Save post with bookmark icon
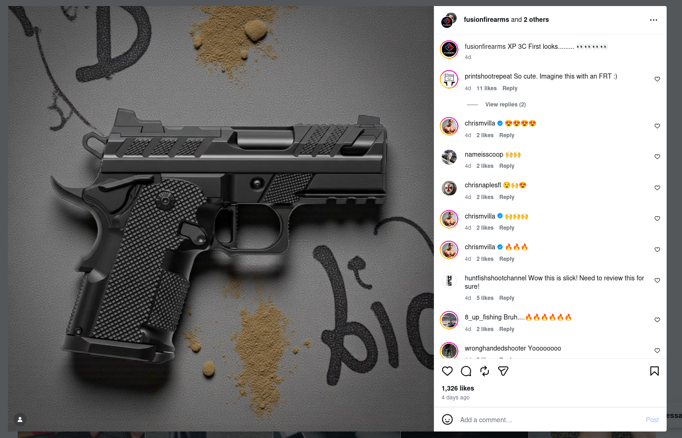Viewport: 682px width, 438px height. click(654, 371)
